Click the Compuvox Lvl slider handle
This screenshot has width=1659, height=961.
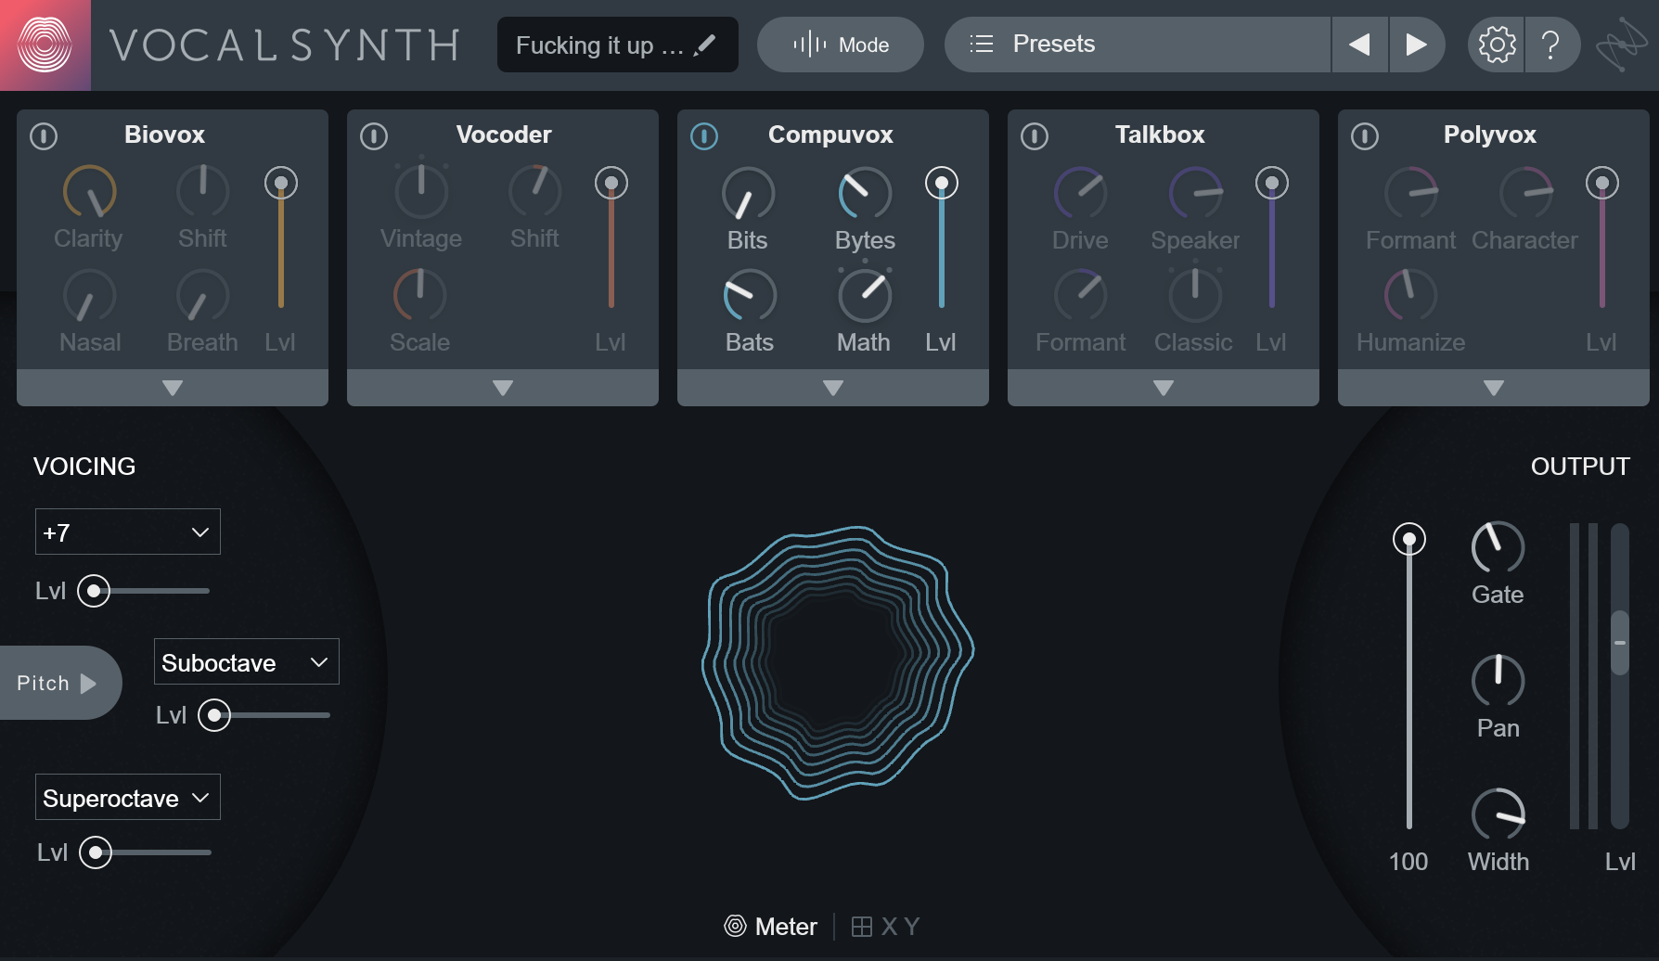point(942,183)
